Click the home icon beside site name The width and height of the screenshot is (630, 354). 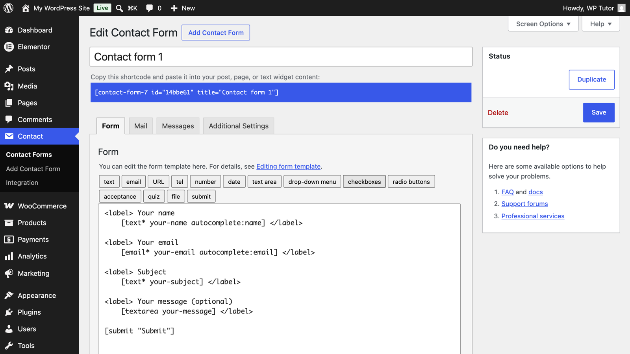point(26,8)
